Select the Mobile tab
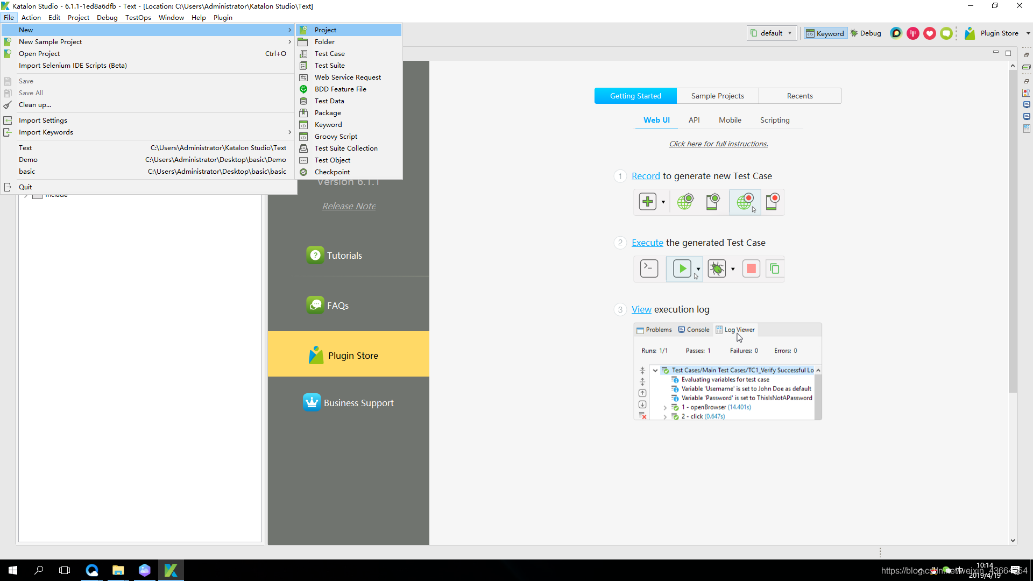 point(730,120)
